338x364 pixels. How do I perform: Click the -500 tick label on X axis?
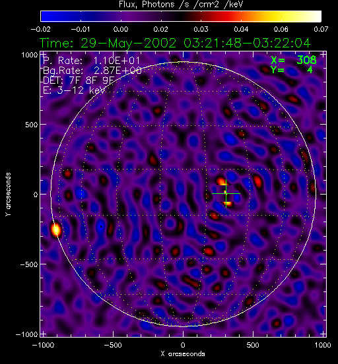click(x=113, y=345)
